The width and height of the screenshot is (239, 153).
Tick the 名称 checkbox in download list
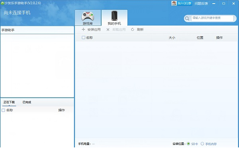[3, 110]
